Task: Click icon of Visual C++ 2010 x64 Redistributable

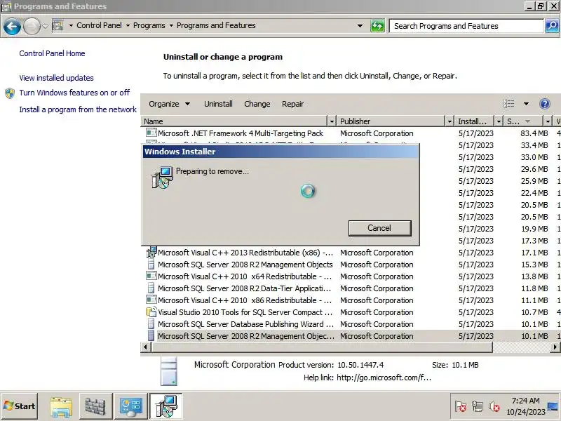Action: pos(151,276)
